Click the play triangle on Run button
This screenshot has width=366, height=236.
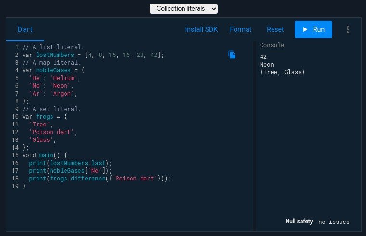click(305, 29)
